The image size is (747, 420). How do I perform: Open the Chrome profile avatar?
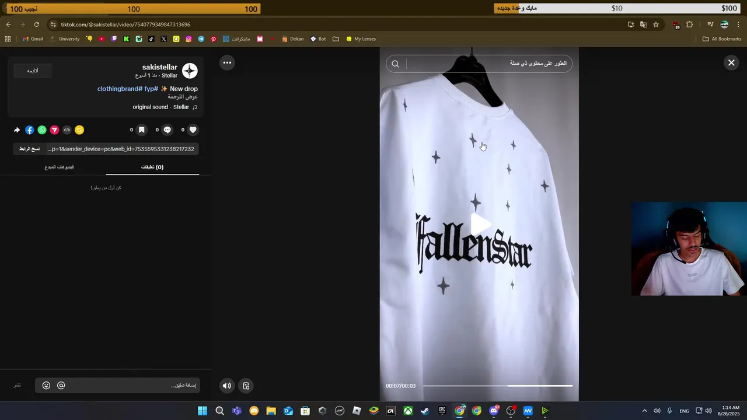[x=724, y=24]
